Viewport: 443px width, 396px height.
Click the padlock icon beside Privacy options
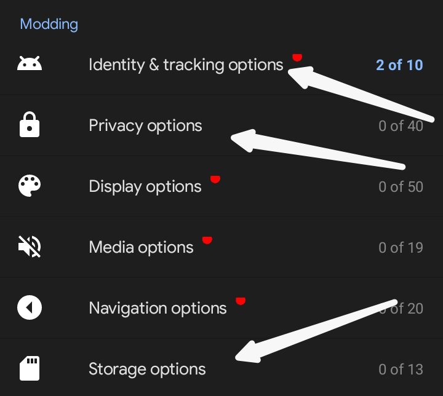point(30,125)
